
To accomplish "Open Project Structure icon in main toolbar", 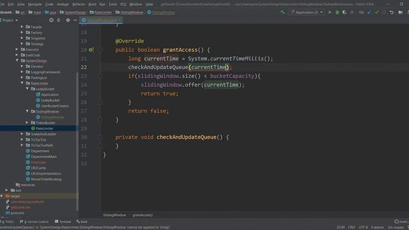I will 401,12.
